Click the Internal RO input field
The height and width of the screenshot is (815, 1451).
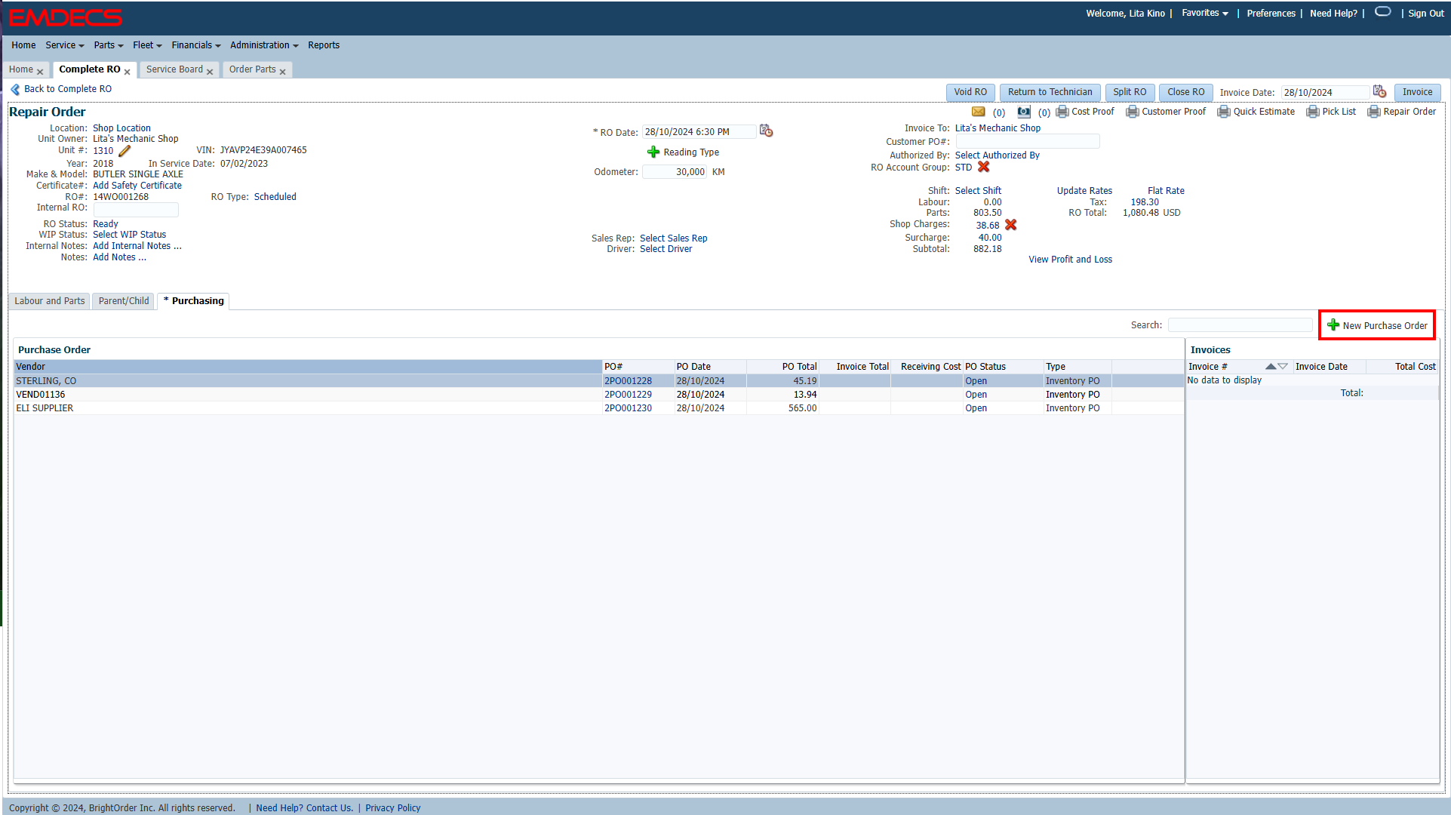click(x=136, y=208)
